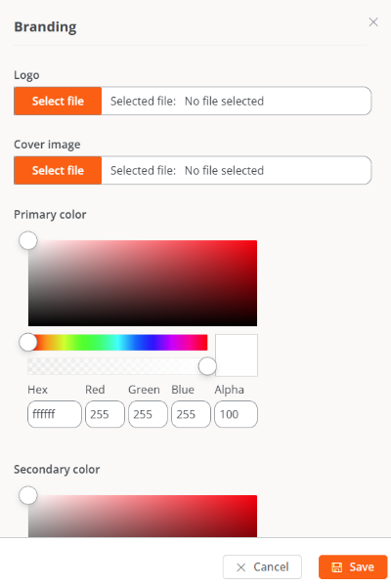Click the Blue value input field
This screenshot has width=391, height=586.
click(191, 414)
